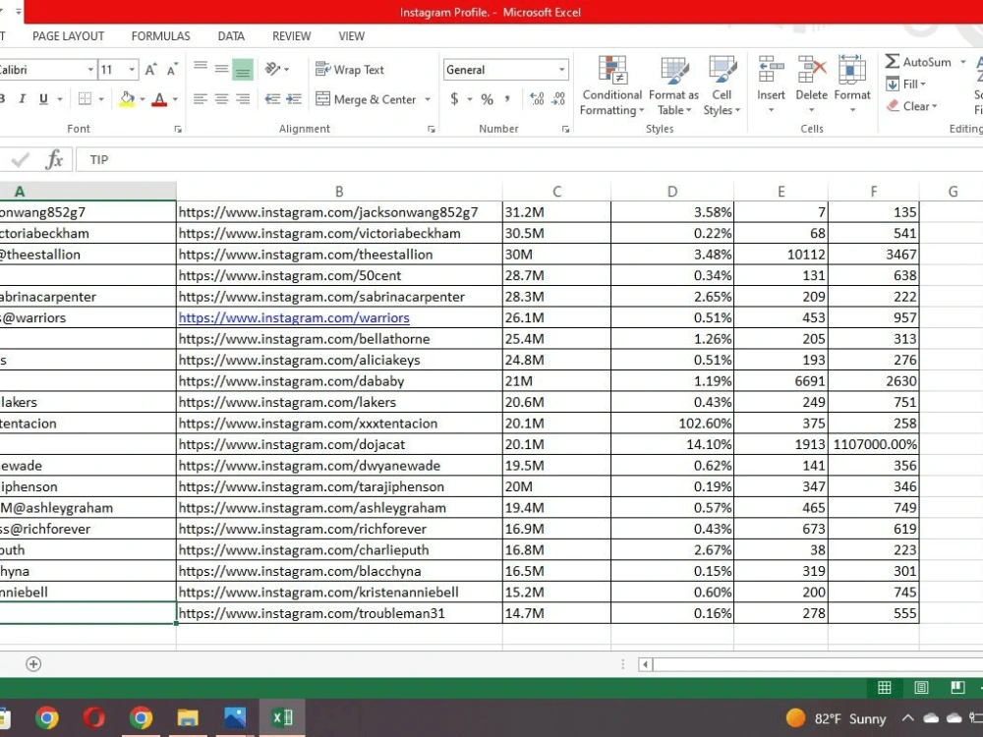Open the borders dropdown arrow

tap(101, 99)
